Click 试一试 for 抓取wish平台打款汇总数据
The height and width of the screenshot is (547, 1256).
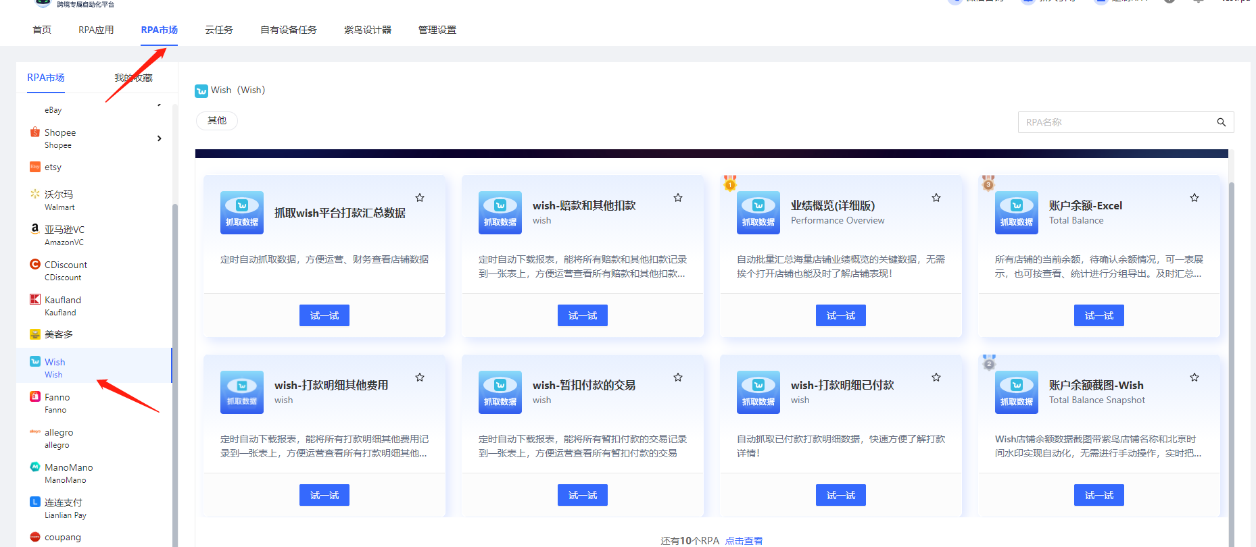[324, 315]
